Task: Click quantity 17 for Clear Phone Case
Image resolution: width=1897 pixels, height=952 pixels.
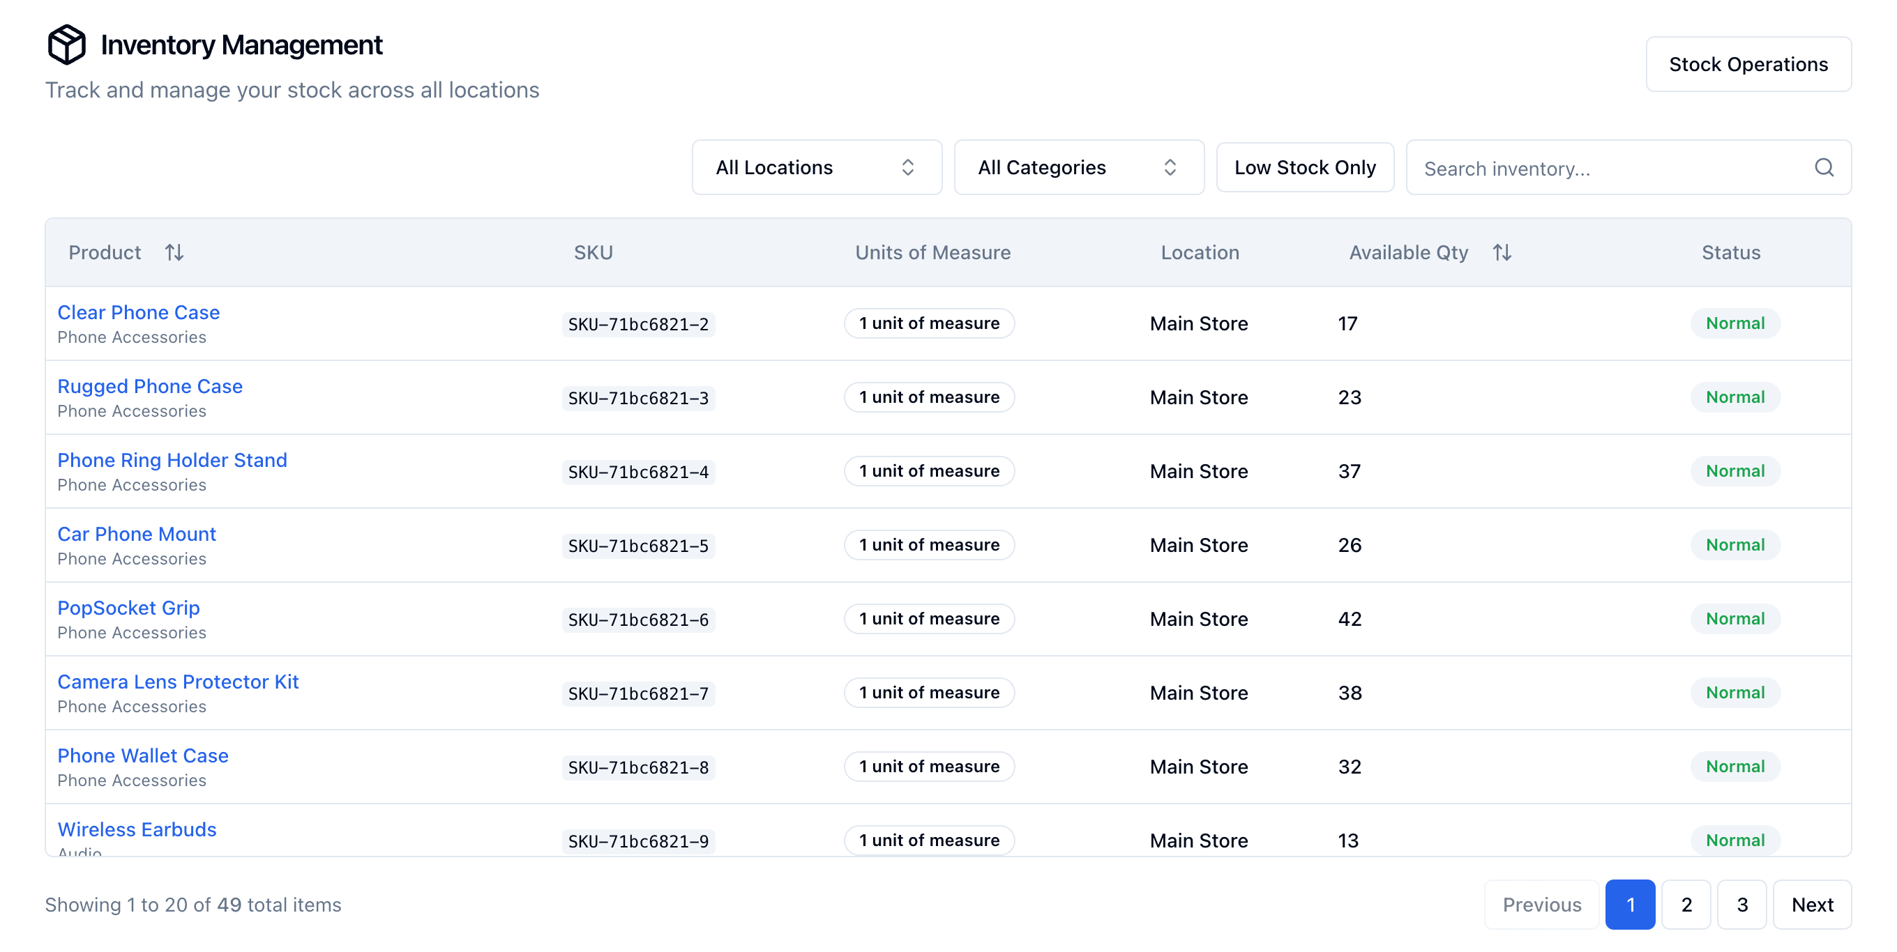Action: 1347,323
